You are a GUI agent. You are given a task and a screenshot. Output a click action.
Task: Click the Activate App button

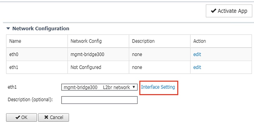(229, 11)
